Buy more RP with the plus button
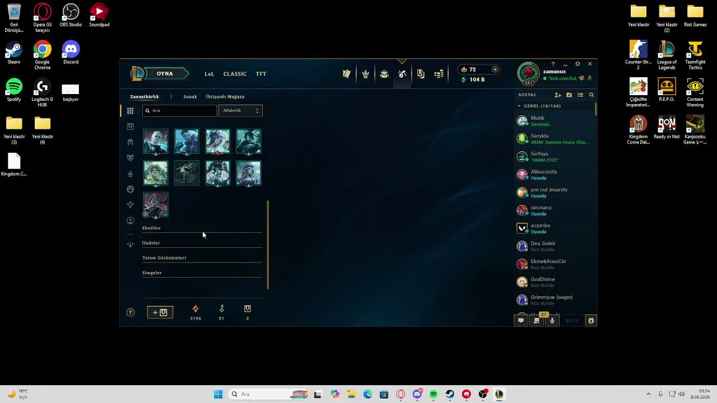This screenshot has height=403, width=717. click(x=495, y=69)
